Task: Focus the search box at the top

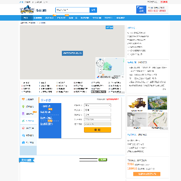Action: (x=72, y=10)
